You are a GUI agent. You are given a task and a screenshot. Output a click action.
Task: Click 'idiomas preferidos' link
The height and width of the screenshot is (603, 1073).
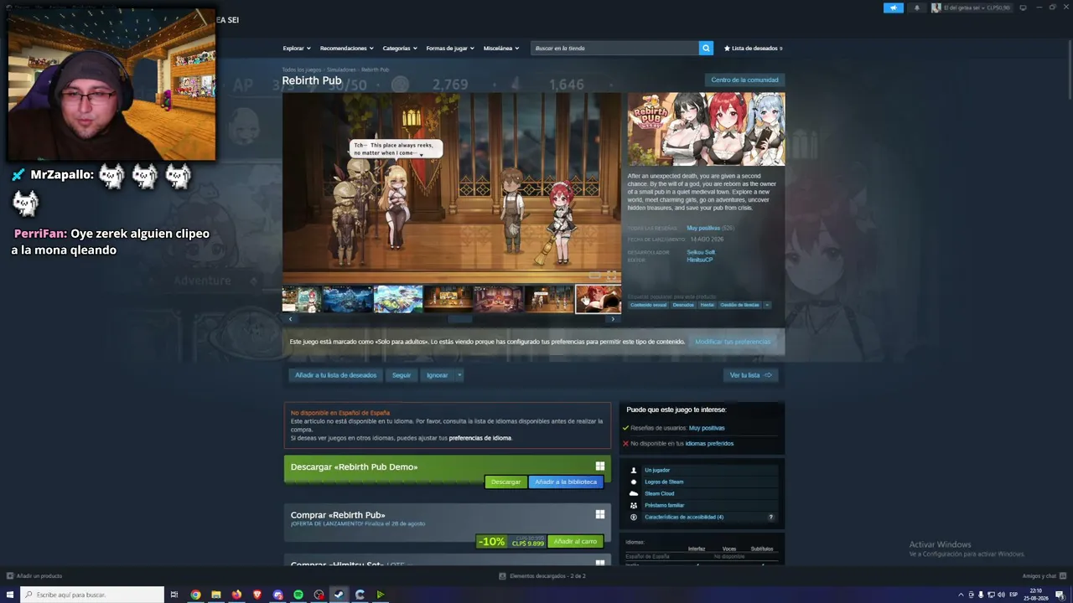point(709,444)
